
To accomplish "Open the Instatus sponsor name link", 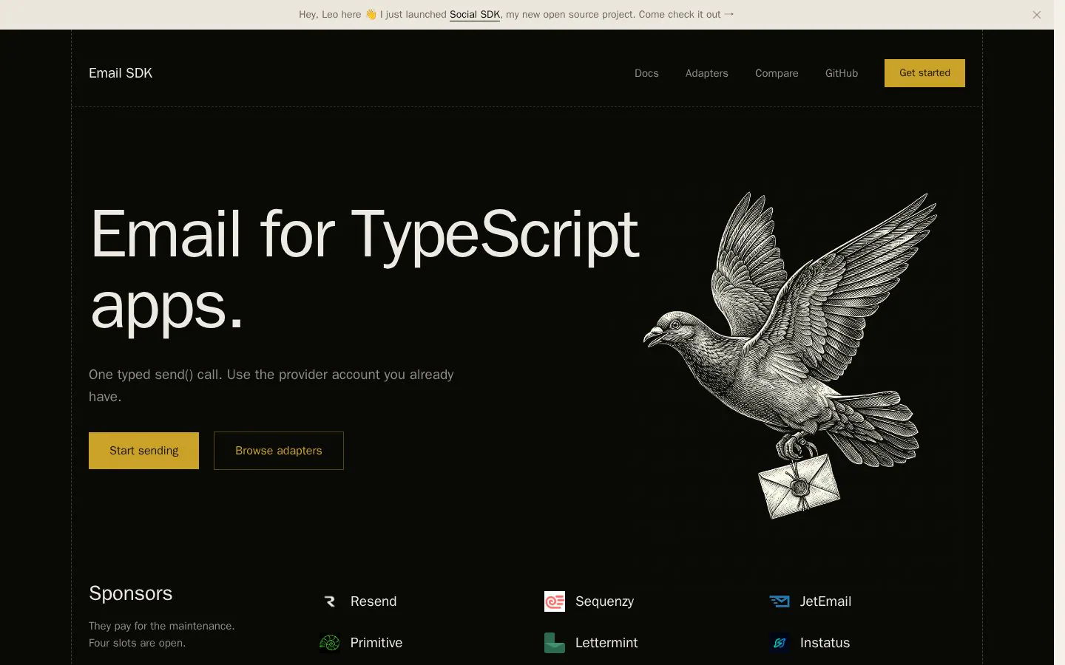I will tap(825, 643).
